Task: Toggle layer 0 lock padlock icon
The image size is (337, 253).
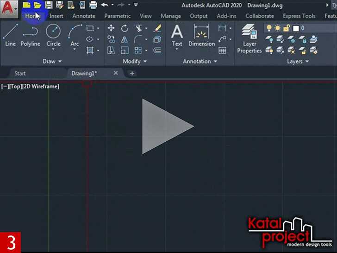Action: coord(287,28)
